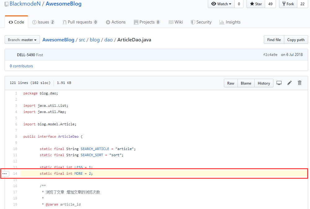Click the 0 contributors link
This screenshot has width=310, height=209.
tap(21, 66)
